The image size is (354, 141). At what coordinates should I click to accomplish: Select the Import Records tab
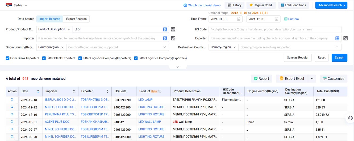[x=49, y=19]
